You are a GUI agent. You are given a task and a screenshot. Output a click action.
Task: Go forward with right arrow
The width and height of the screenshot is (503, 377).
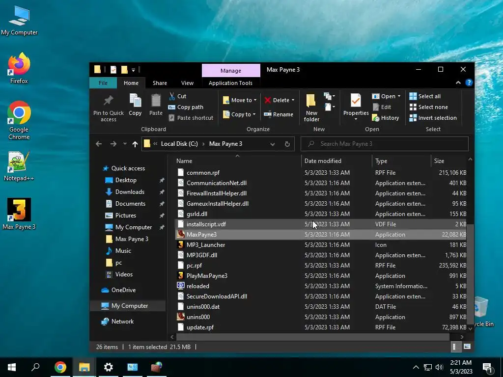113,144
